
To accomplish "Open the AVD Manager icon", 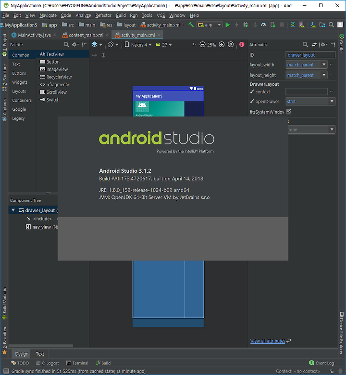I will 302,25.
